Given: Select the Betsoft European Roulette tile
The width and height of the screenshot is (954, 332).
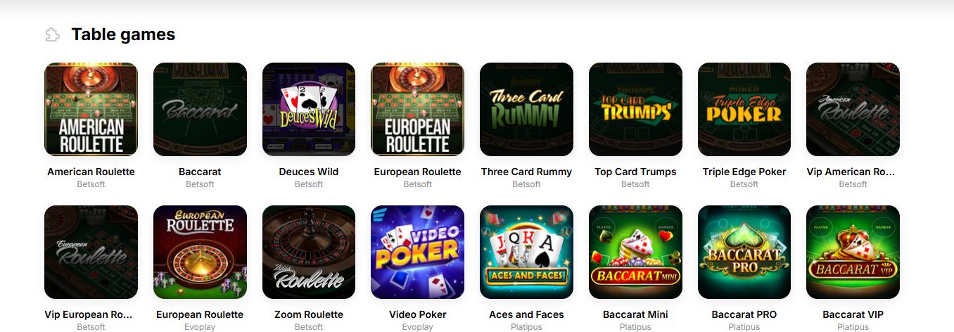Looking at the screenshot, I should point(417,109).
